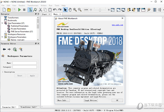This screenshot has width=164, height=112.
Task: Open the Tools menu
Action: click(57, 5)
